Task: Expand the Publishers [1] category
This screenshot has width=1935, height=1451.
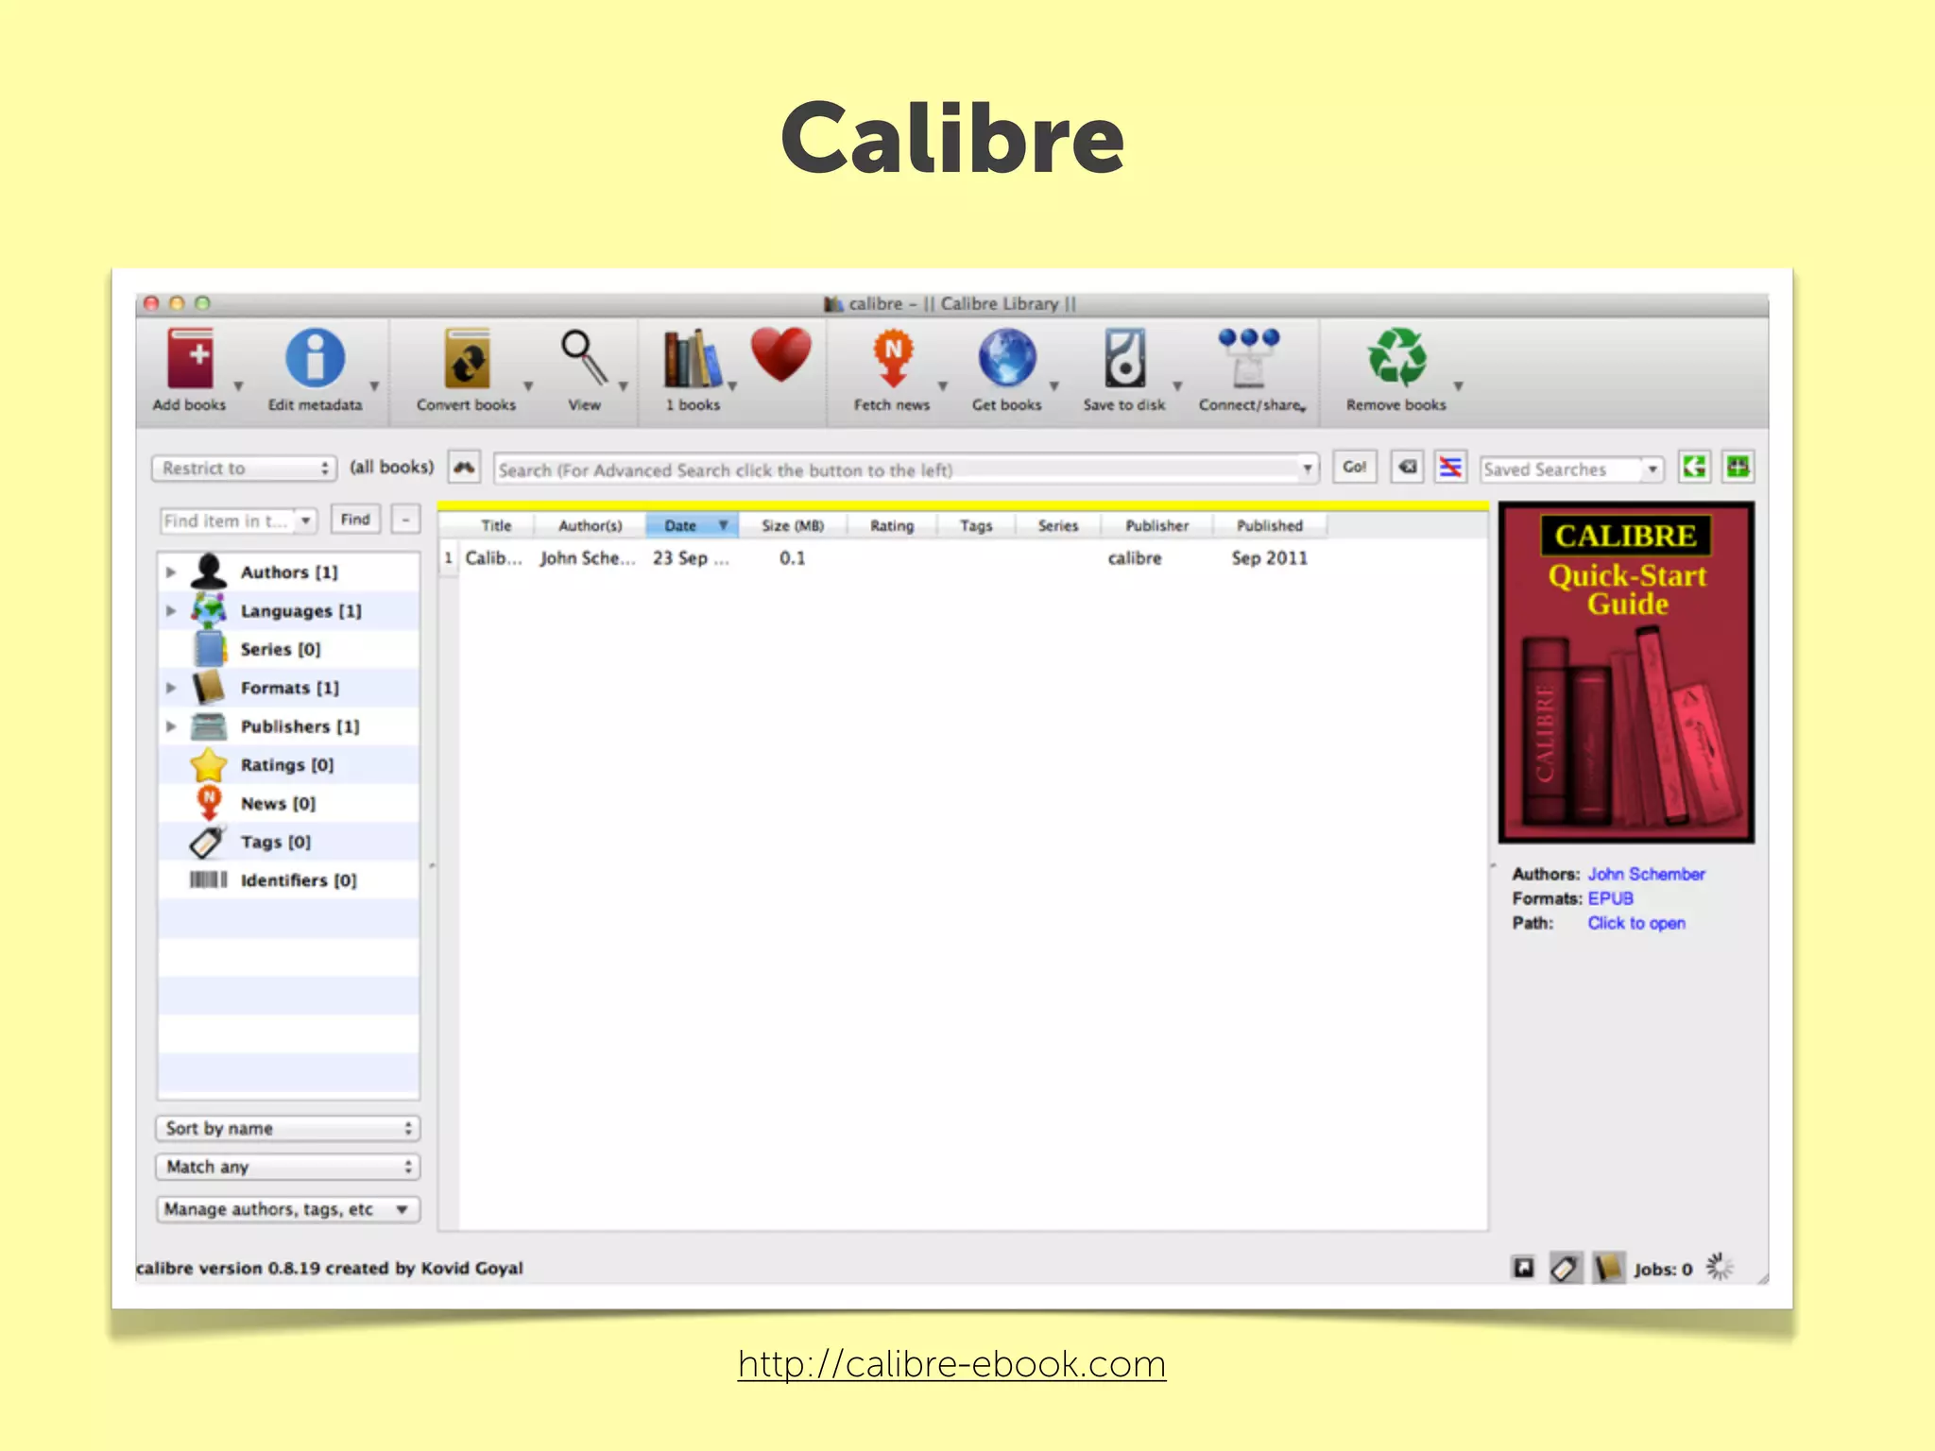Action: tap(171, 726)
